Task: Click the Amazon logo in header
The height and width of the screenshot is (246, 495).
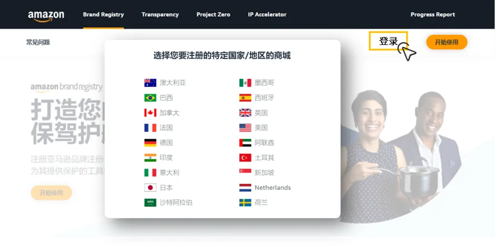Action: click(46, 16)
